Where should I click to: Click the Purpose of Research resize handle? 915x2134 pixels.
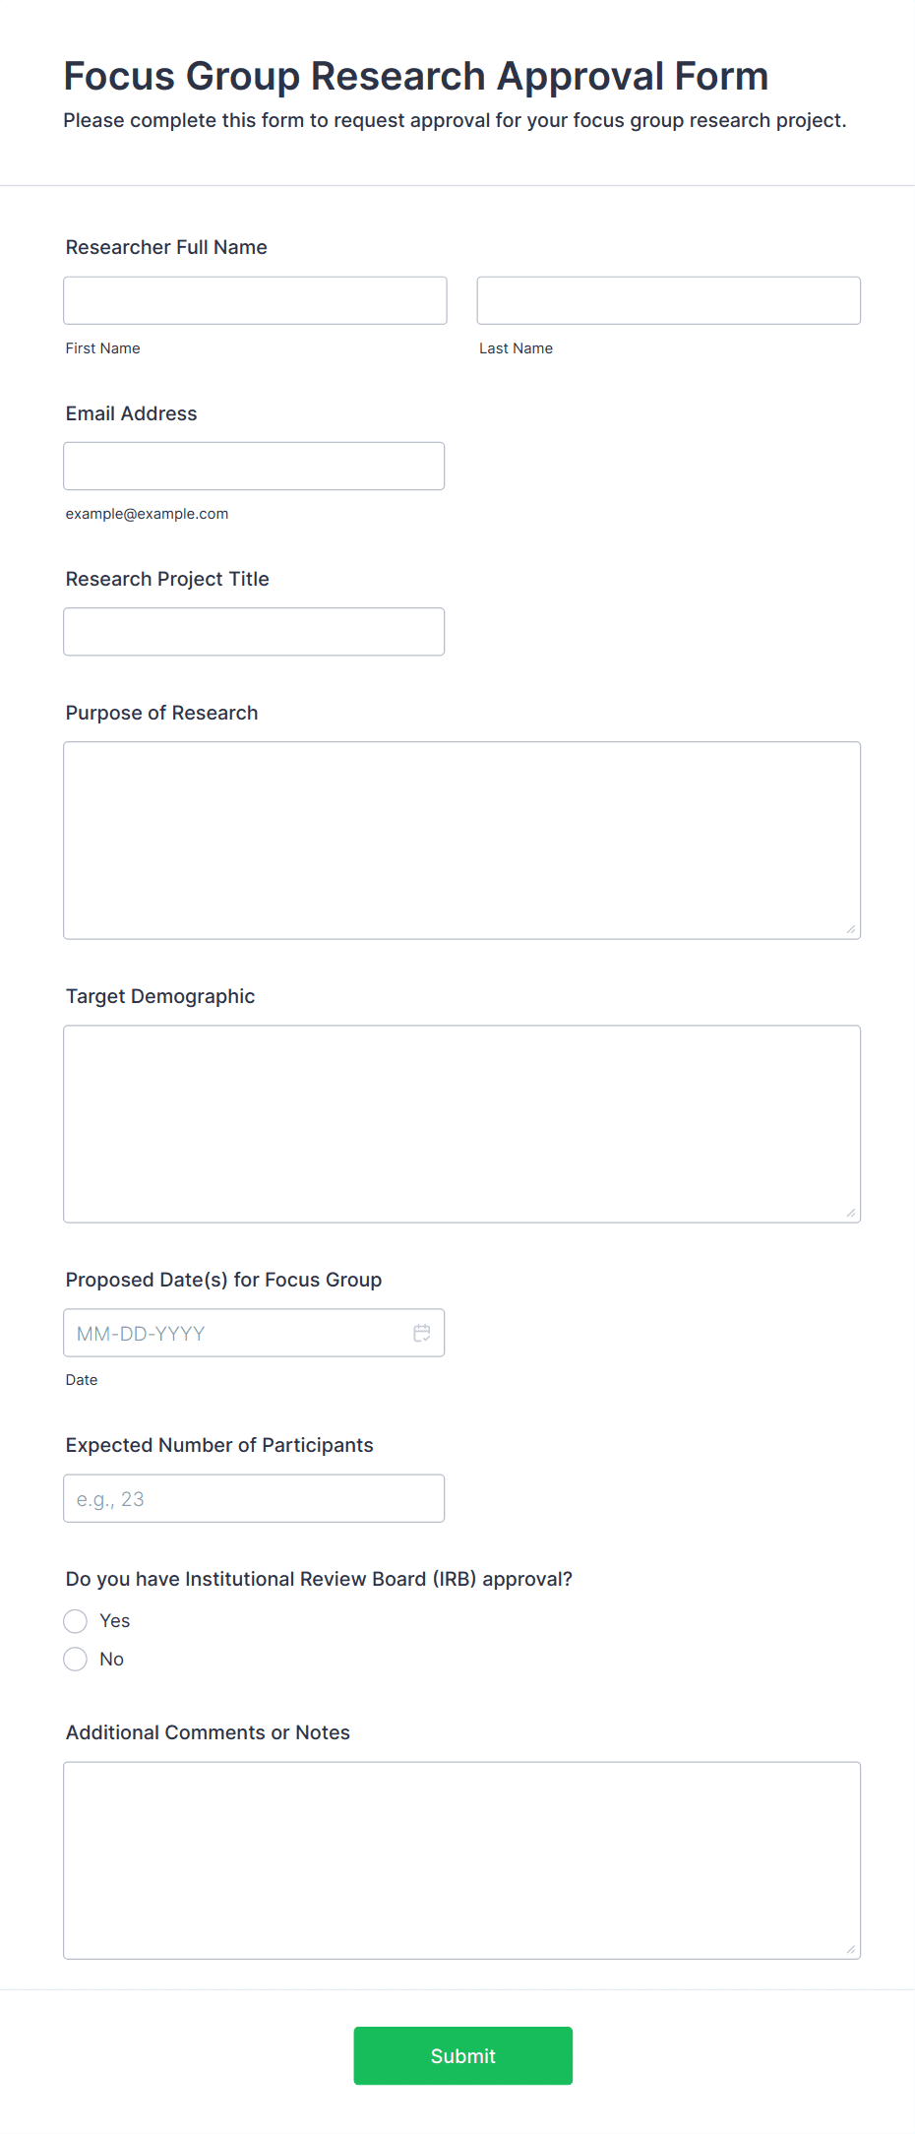pyautogui.click(x=851, y=929)
